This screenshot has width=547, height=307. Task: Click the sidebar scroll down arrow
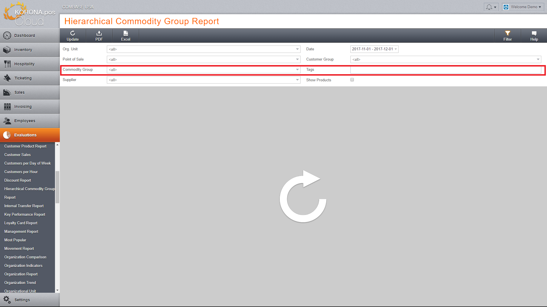click(x=57, y=290)
